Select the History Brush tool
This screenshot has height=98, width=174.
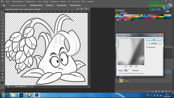(2, 43)
